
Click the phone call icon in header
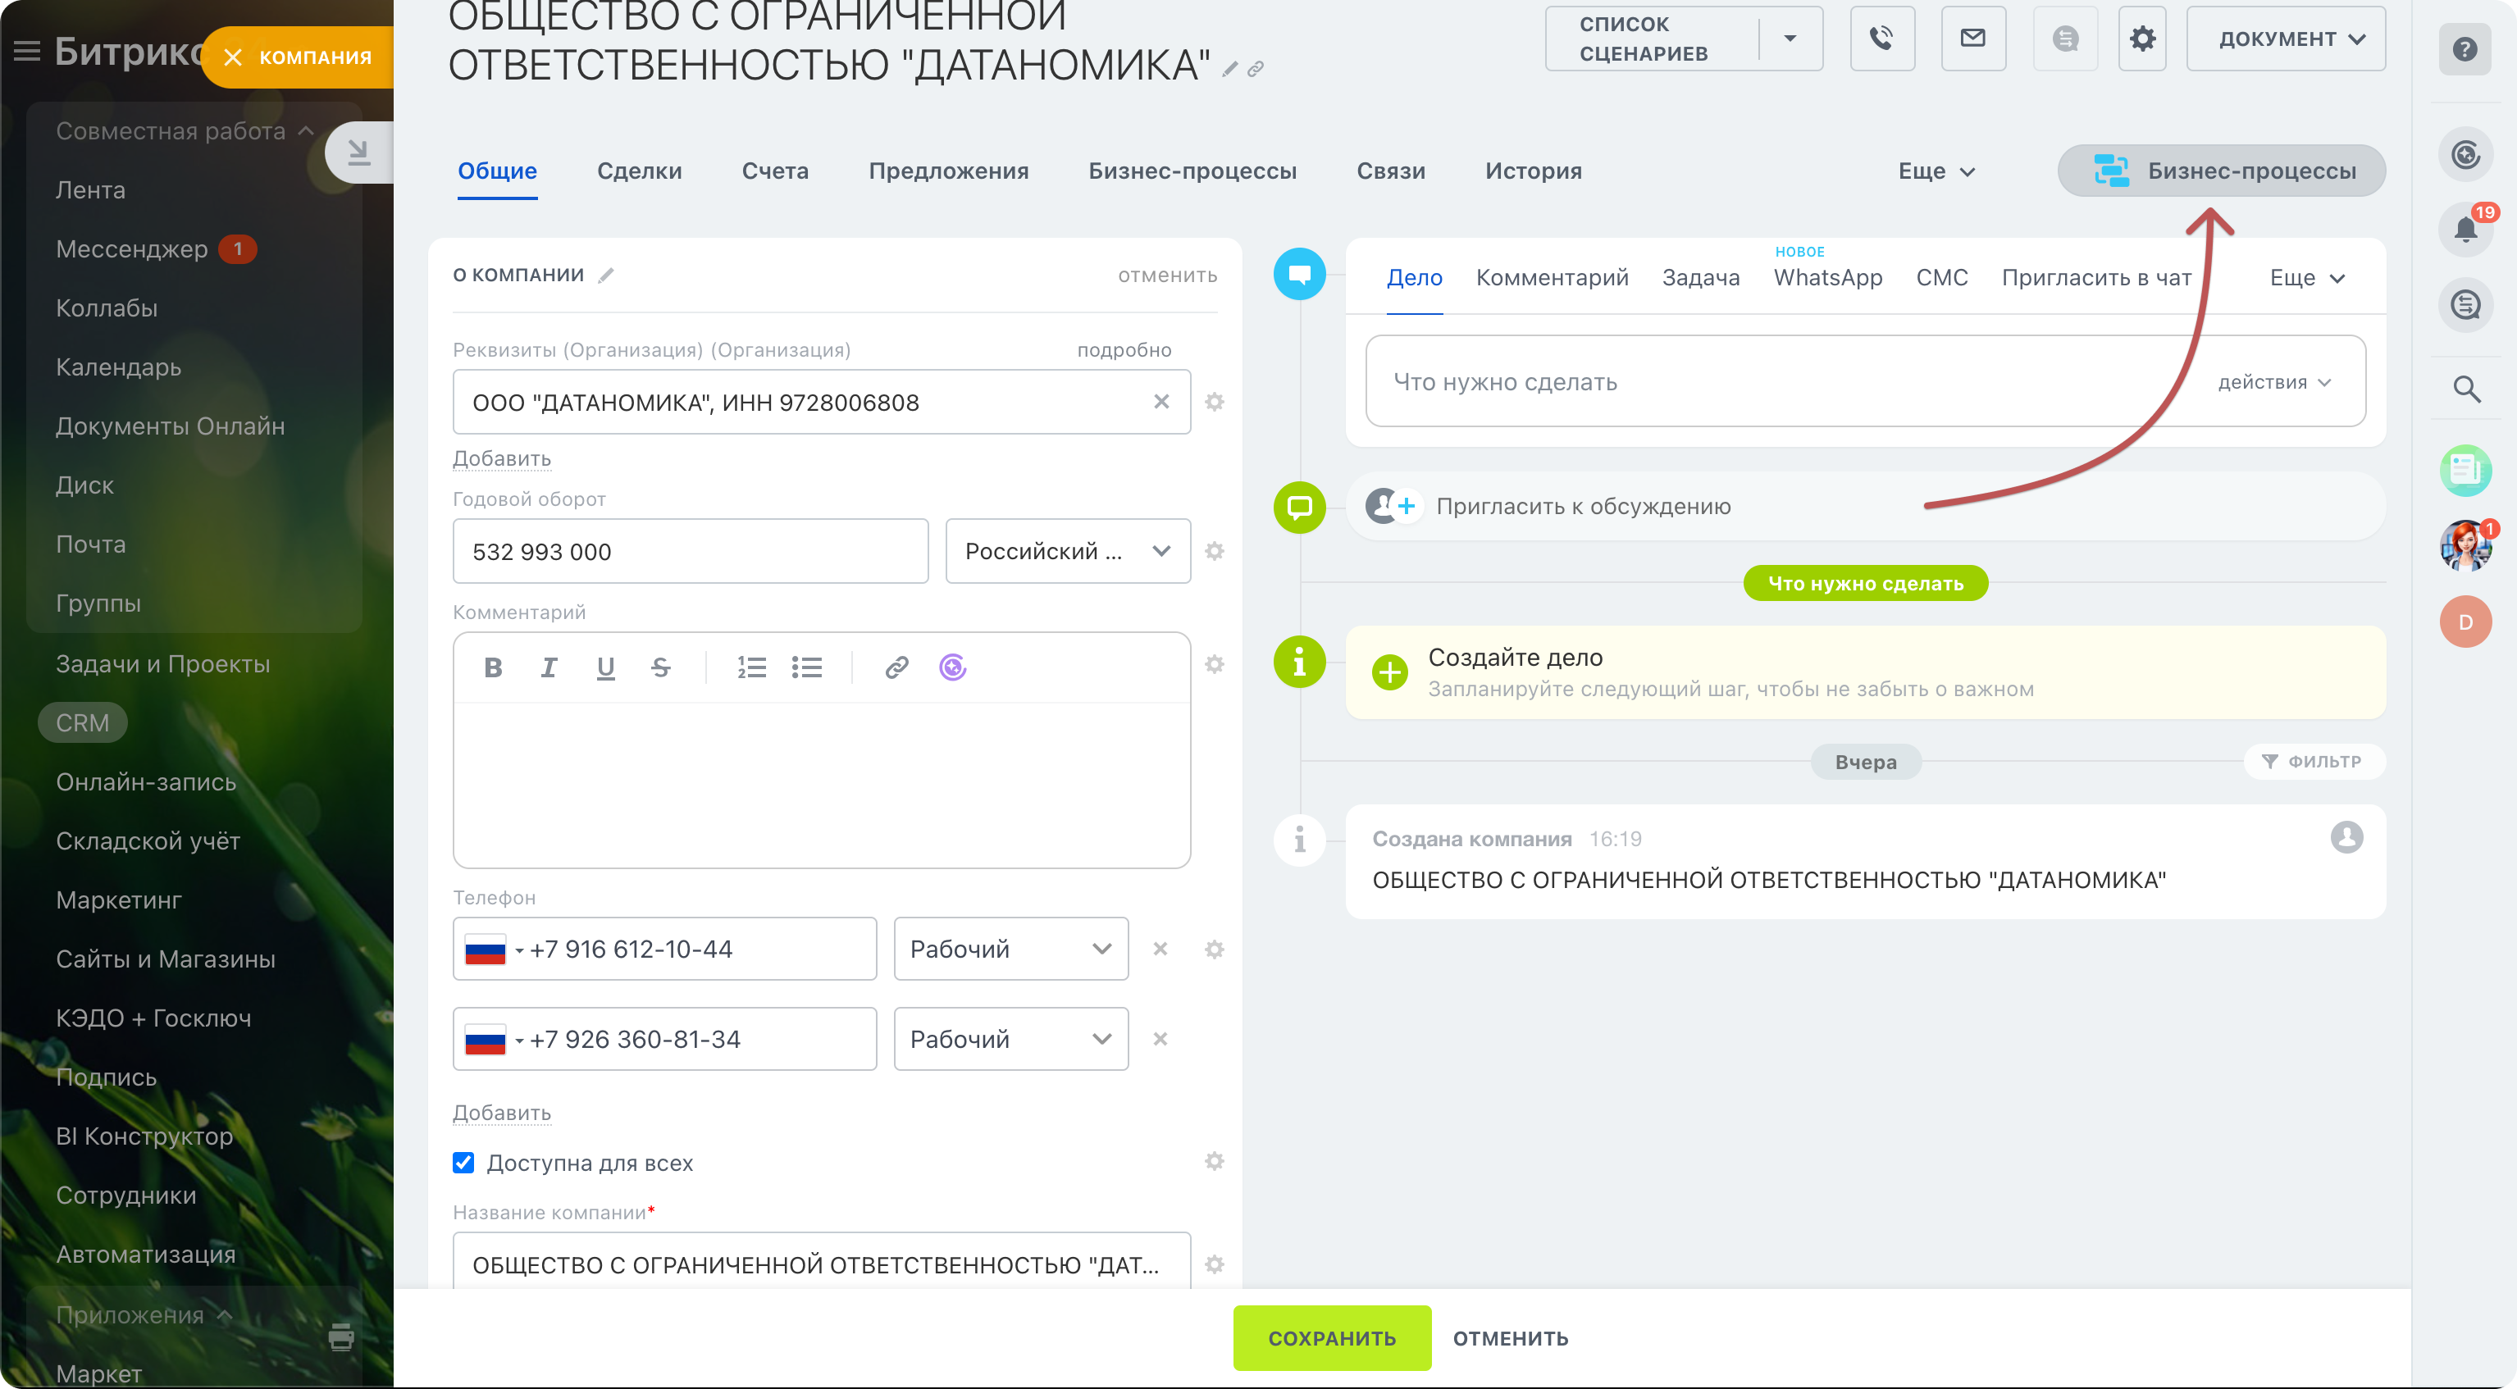click(1881, 39)
